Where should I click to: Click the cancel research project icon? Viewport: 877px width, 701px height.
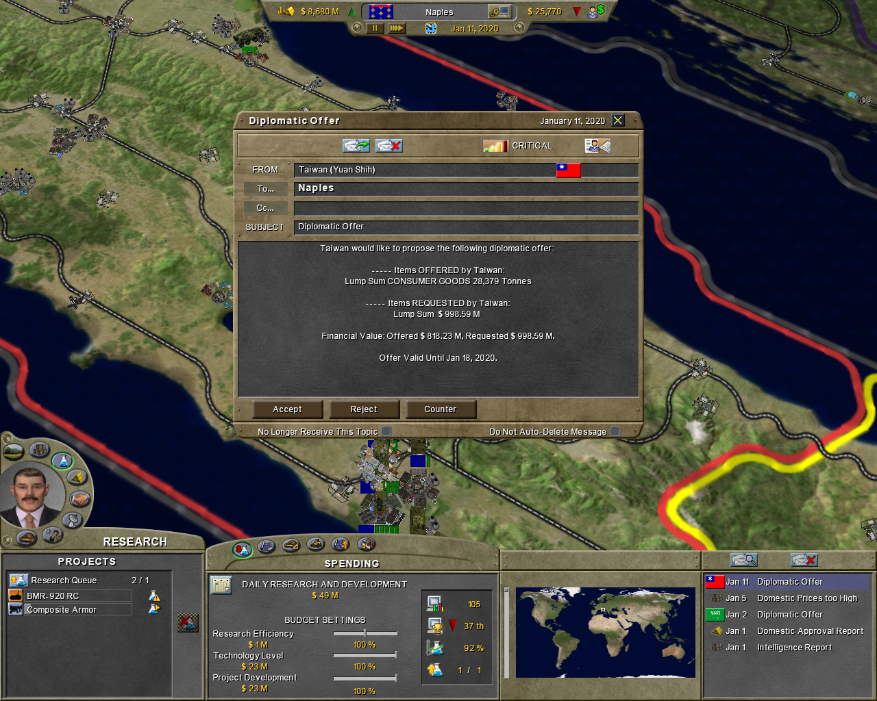(187, 623)
